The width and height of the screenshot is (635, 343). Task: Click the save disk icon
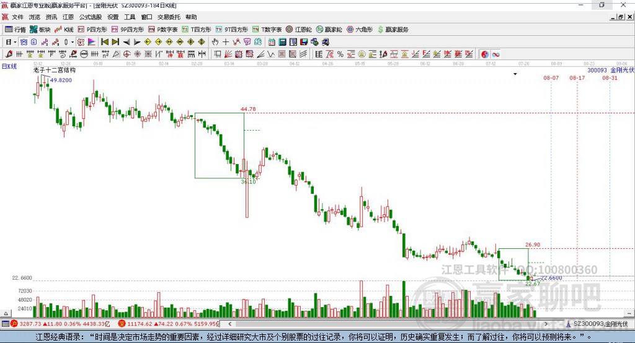point(304,42)
